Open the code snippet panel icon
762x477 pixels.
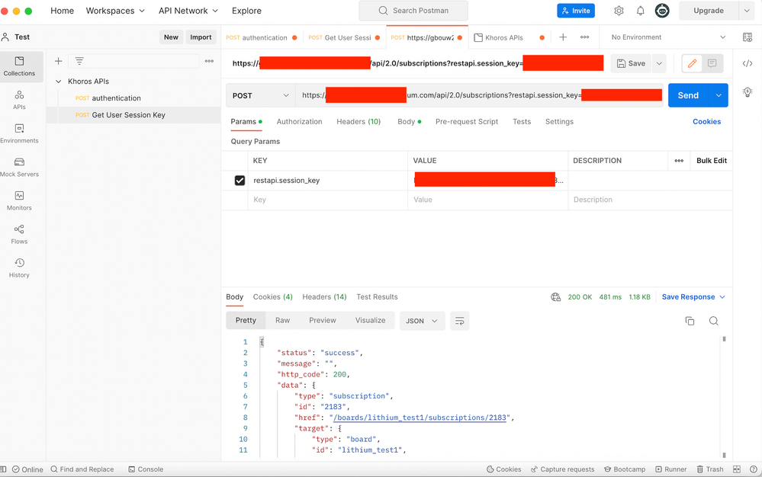point(748,63)
